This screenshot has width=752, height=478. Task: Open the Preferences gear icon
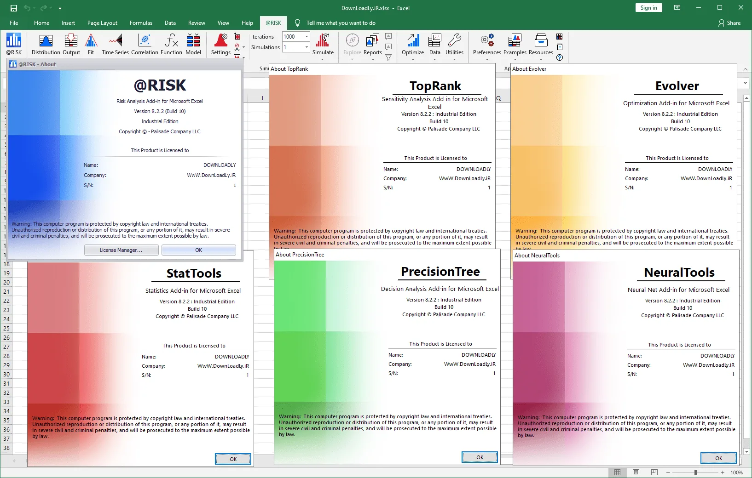(487, 46)
